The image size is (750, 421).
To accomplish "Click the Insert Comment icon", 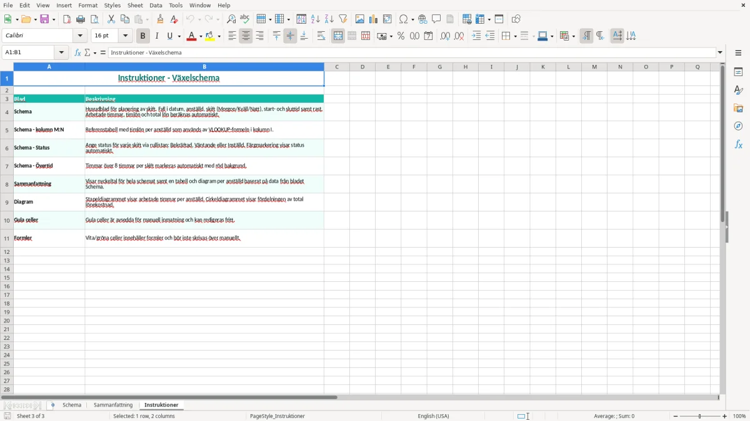I will coord(436,19).
